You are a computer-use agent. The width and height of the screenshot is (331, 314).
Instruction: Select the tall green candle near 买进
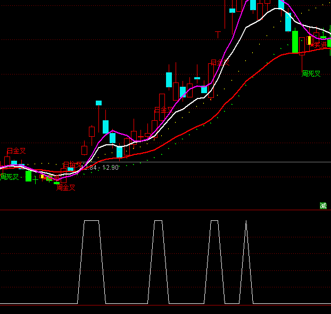coord(295,42)
